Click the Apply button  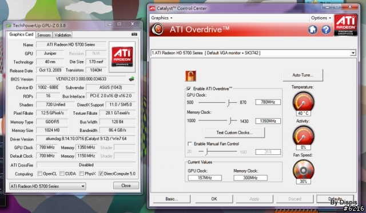pos(254,199)
